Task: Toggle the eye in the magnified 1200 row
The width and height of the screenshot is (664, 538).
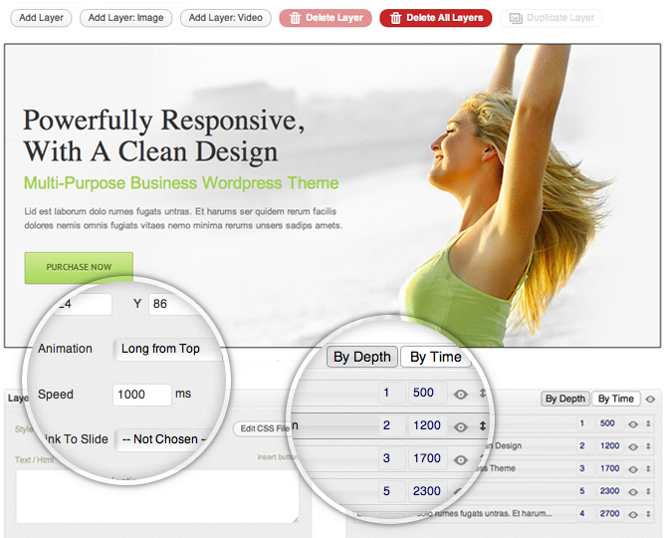Action: tap(461, 427)
